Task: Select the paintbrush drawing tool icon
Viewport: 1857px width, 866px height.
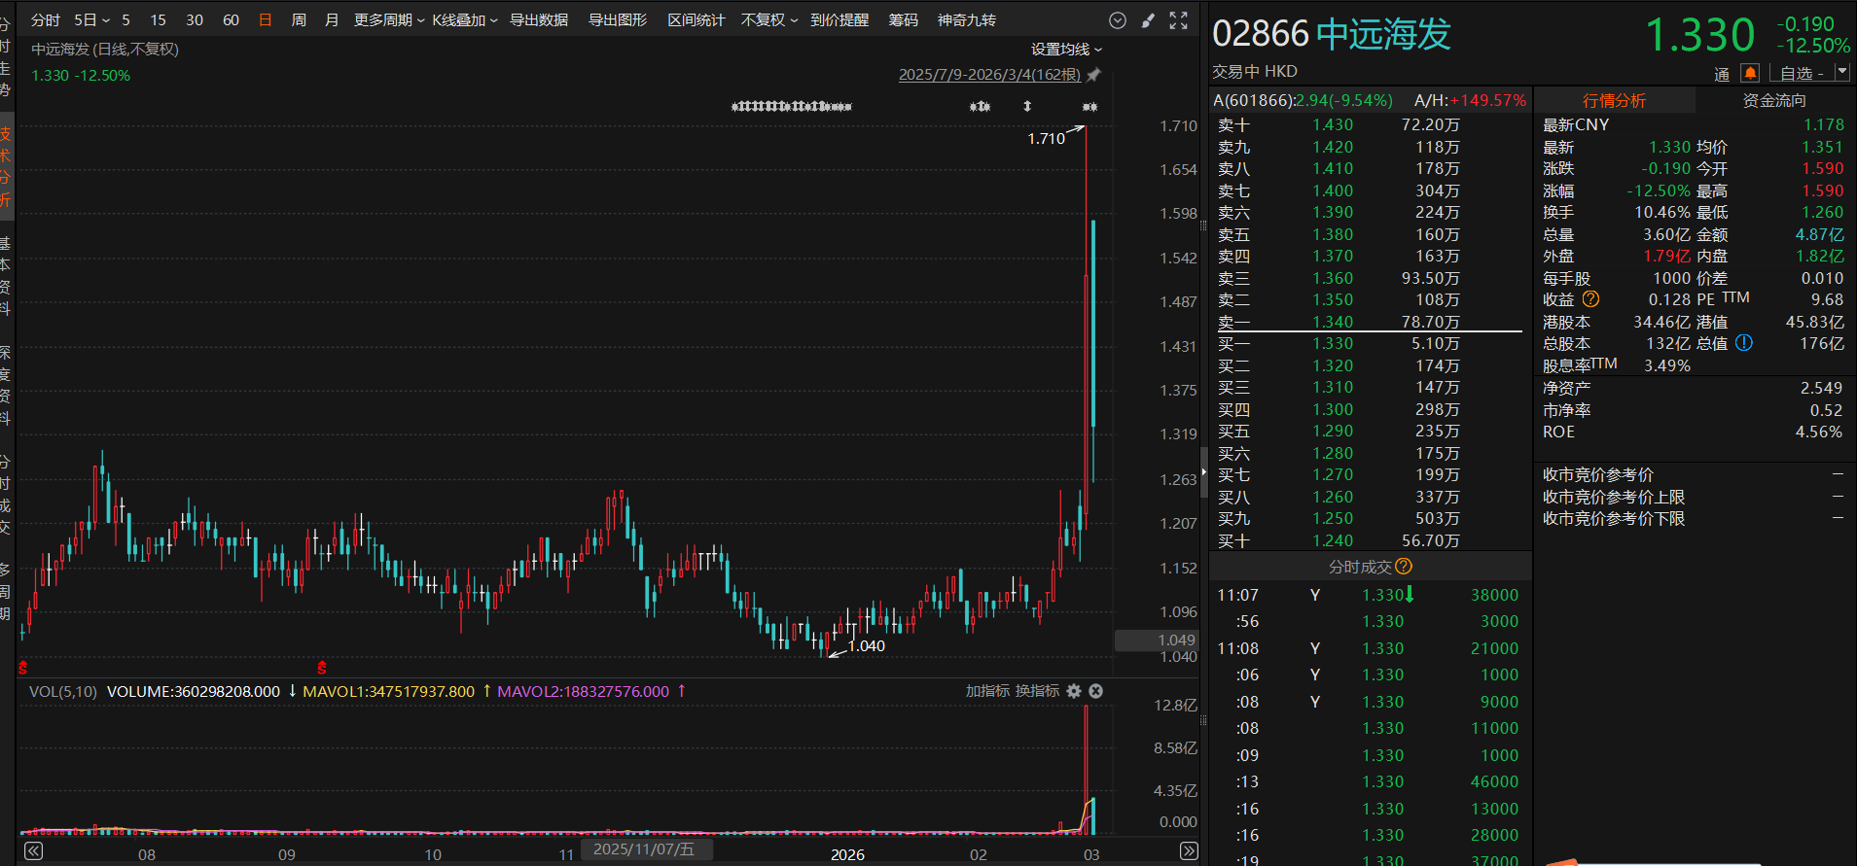Action: click(x=1148, y=20)
